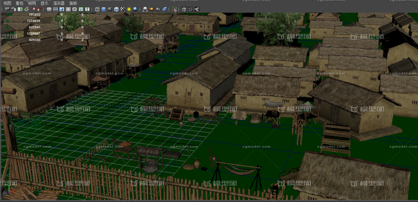This screenshot has width=418, height=202.
Task: Open the grease pencil tool
Action: pos(39,9)
